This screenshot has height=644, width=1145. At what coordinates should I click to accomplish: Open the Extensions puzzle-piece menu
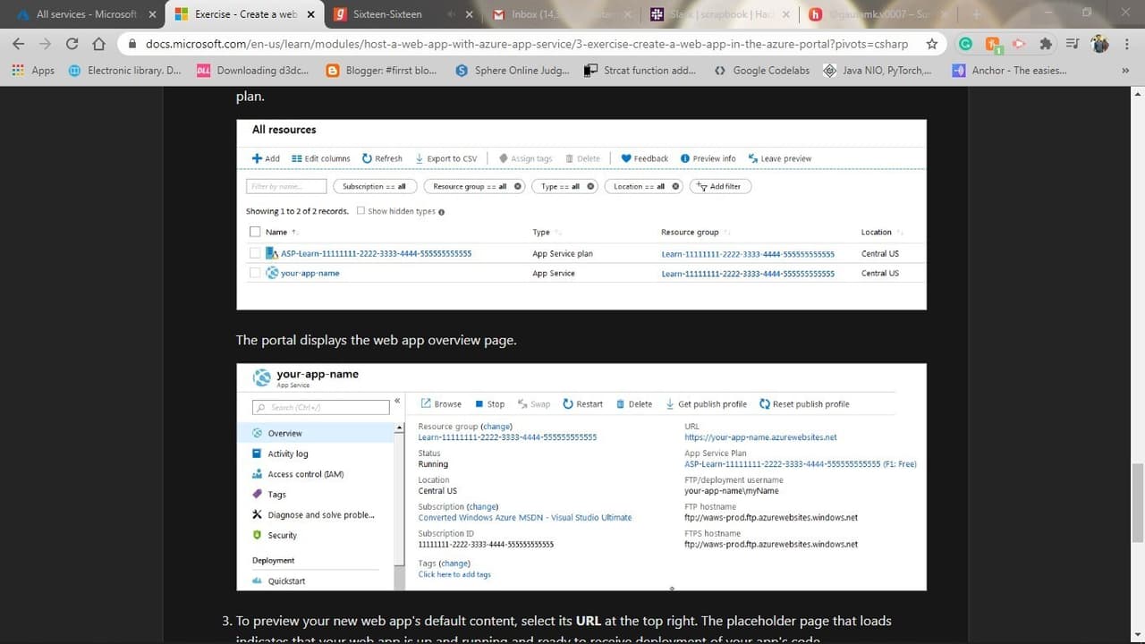[x=1046, y=44]
